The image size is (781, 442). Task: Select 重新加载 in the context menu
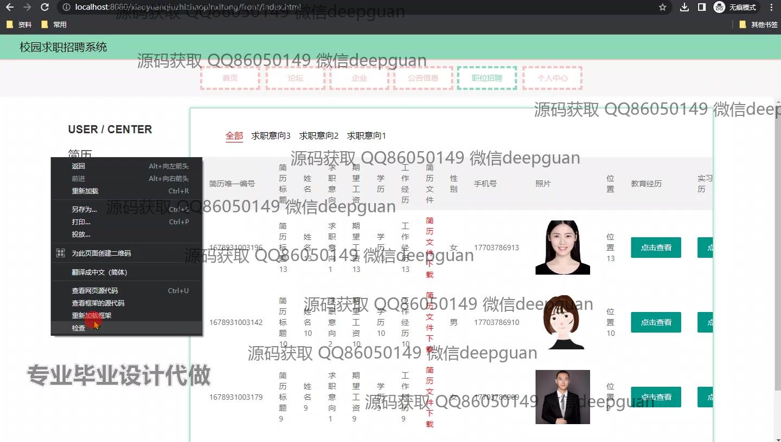click(x=85, y=191)
